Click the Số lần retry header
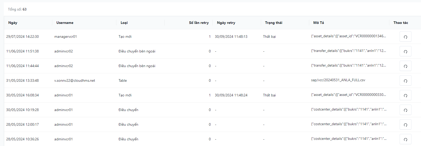421x146 pixels. (199, 23)
